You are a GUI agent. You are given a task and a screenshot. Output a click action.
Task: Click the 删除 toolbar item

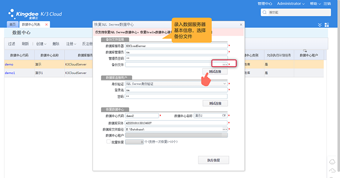pyautogui.click(x=56, y=44)
